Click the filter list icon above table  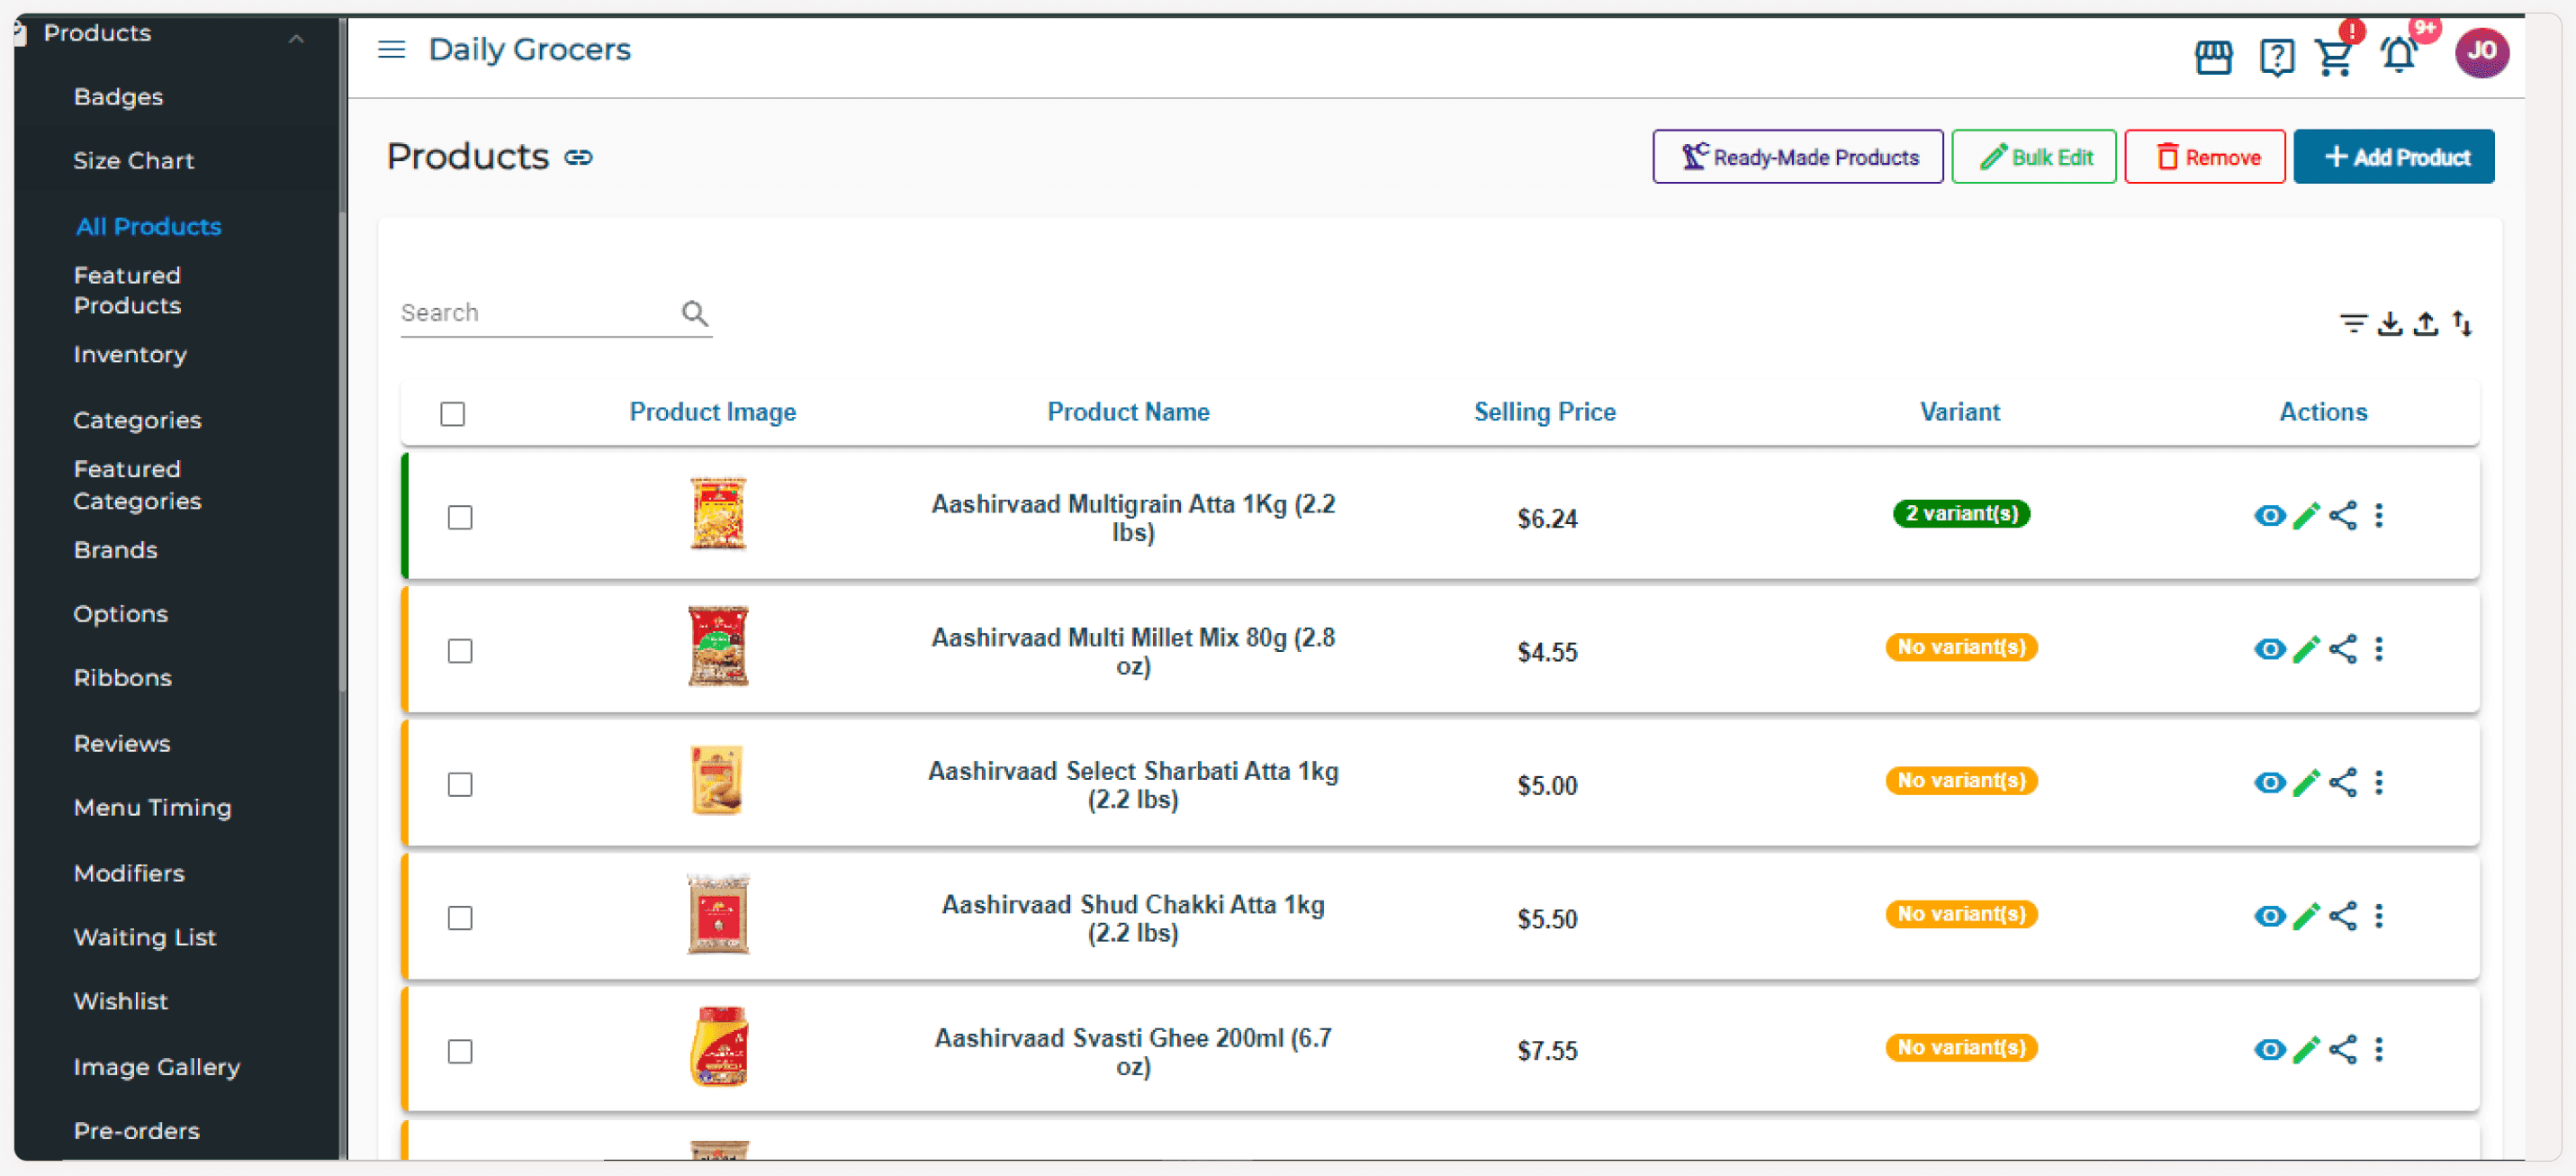[2352, 323]
